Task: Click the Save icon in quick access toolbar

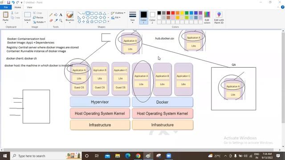Action: pyautogui.click(x=8, y=2)
